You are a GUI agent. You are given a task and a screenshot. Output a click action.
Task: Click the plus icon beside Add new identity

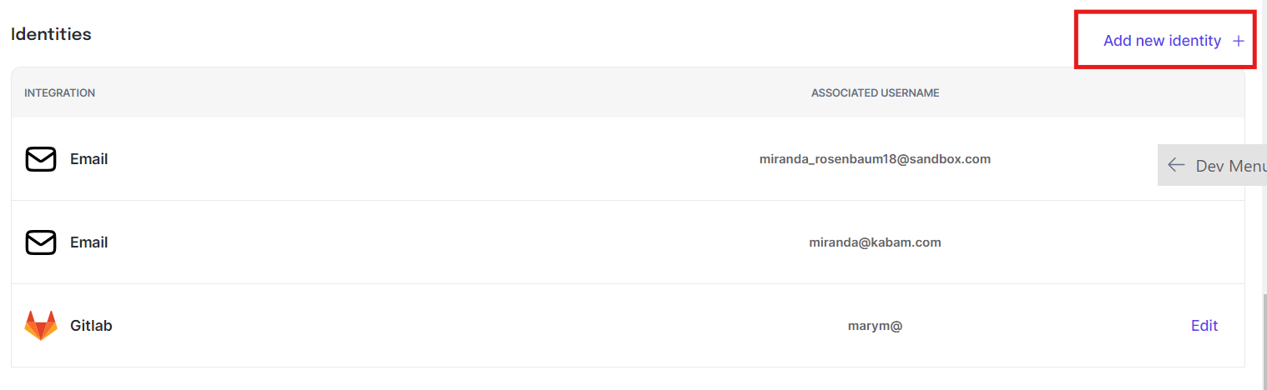[1239, 41]
